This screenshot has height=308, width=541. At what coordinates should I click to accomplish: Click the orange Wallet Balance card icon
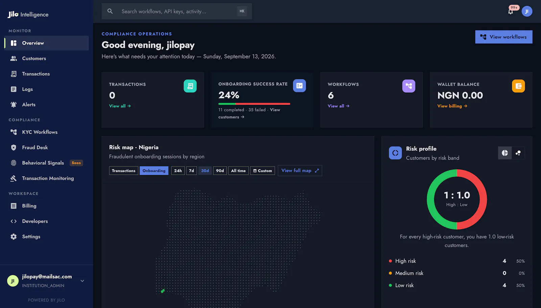pos(518,86)
